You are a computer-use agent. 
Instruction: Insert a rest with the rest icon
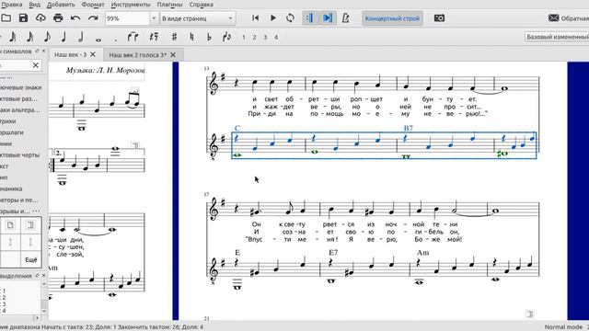[154, 37]
